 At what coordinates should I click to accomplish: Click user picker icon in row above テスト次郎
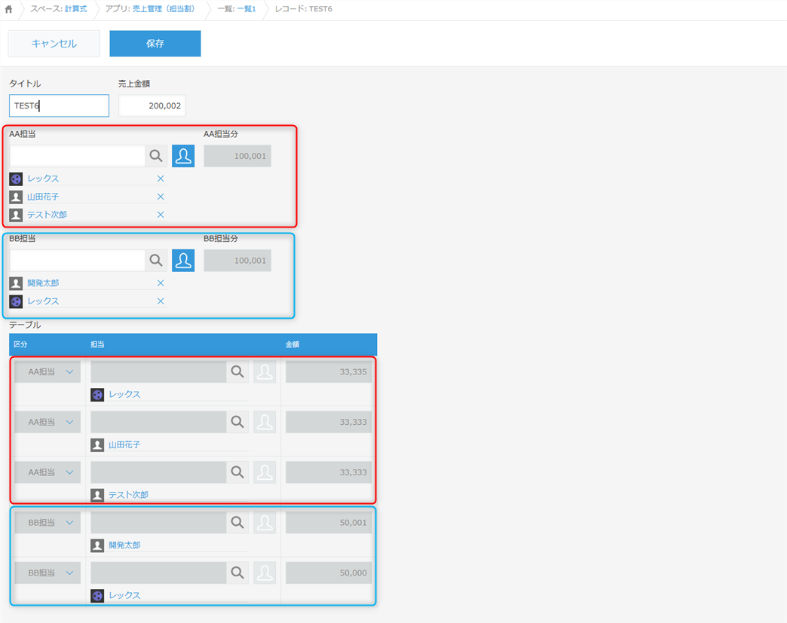click(x=265, y=472)
